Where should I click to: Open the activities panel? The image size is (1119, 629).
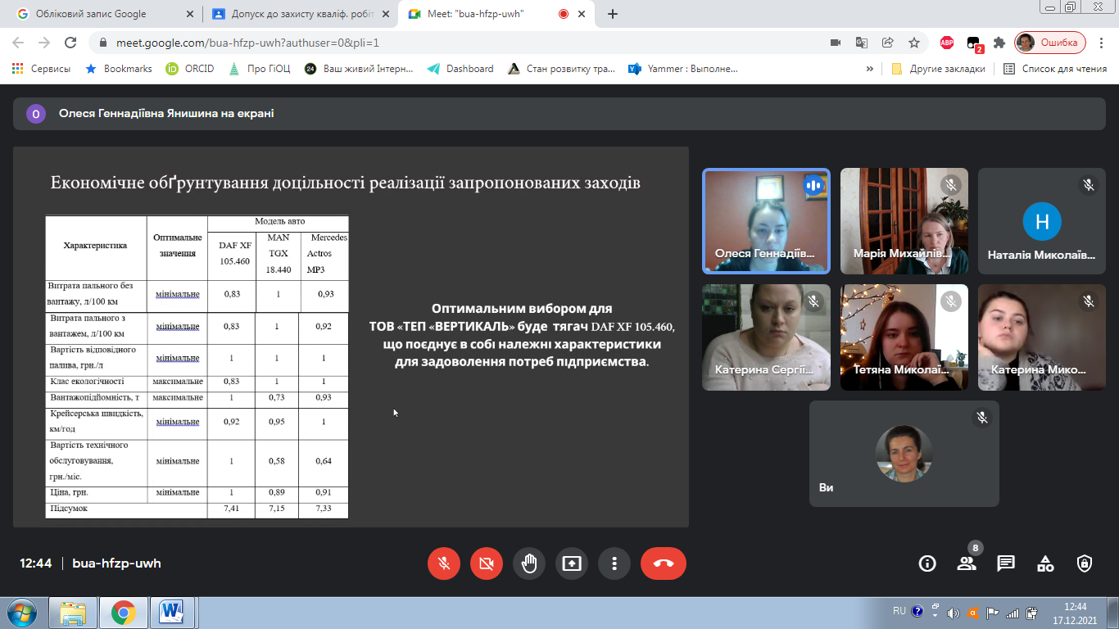1045,563
